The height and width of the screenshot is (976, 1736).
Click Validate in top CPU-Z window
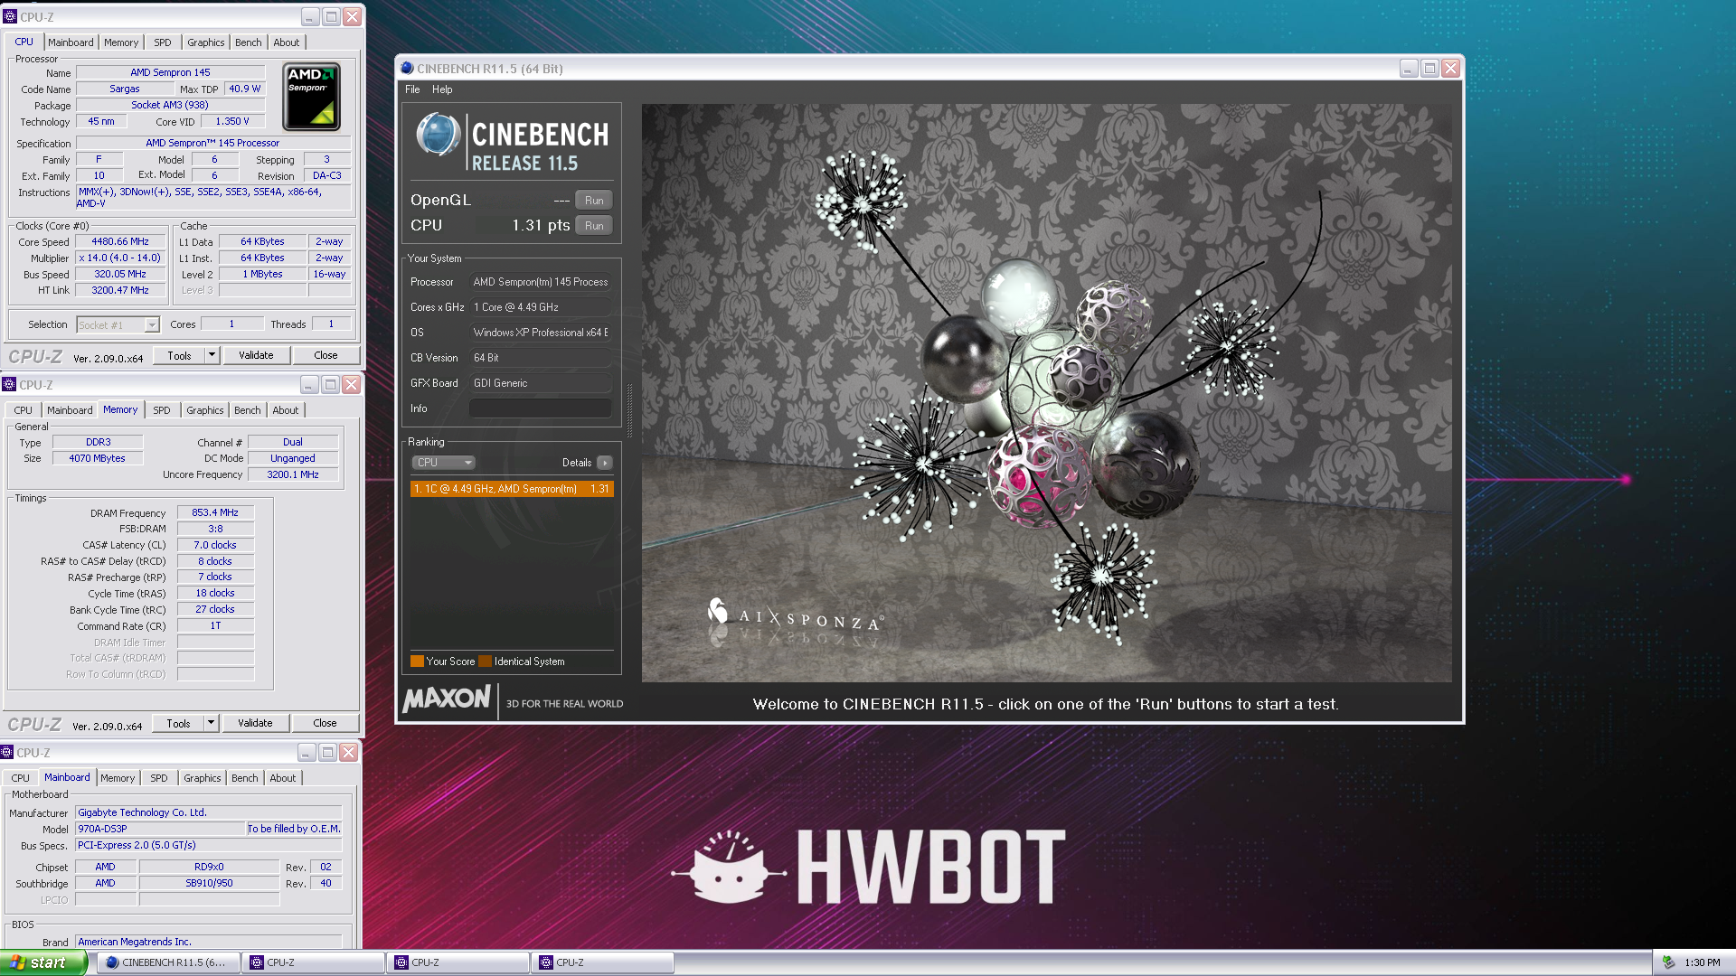click(256, 355)
